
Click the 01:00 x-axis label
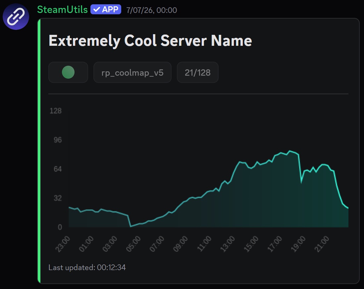pos(86,244)
